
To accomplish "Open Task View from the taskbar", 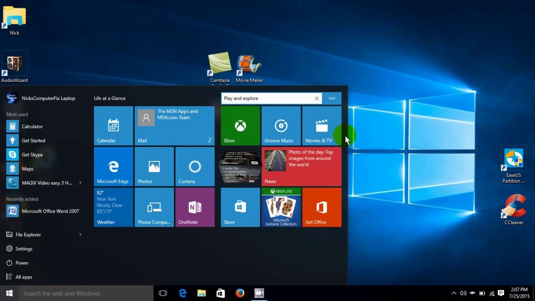I will pyautogui.click(x=163, y=293).
